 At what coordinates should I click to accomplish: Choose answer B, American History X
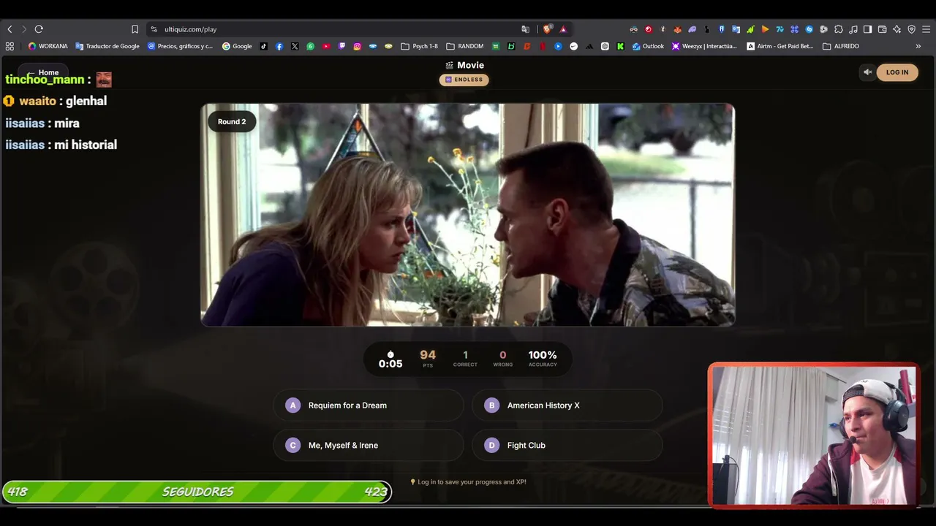pos(567,405)
